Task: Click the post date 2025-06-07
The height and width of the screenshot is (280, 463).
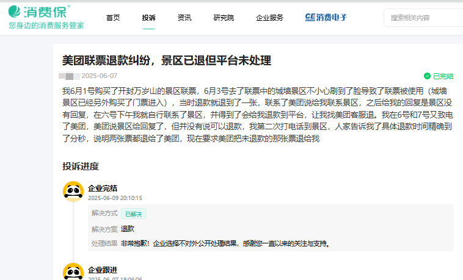Action: click(x=99, y=76)
